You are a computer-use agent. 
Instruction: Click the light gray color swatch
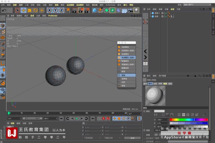159,111
